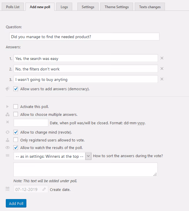This screenshot has width=189, height=211.
Task: Open the Theme Settings tab
Action: tap(117, 7)
